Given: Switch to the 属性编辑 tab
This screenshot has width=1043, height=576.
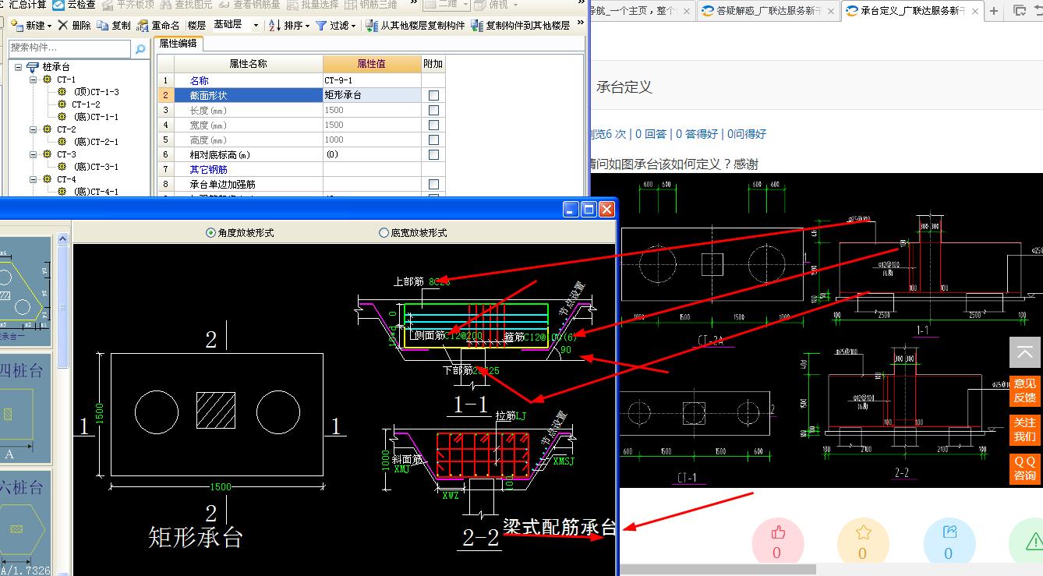Looking at the screenshot, I should (x=178, y=44).
